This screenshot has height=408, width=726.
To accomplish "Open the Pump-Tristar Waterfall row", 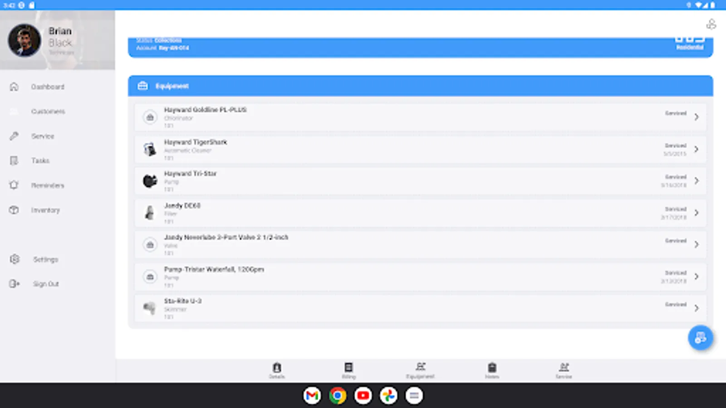I will [420, 277].
